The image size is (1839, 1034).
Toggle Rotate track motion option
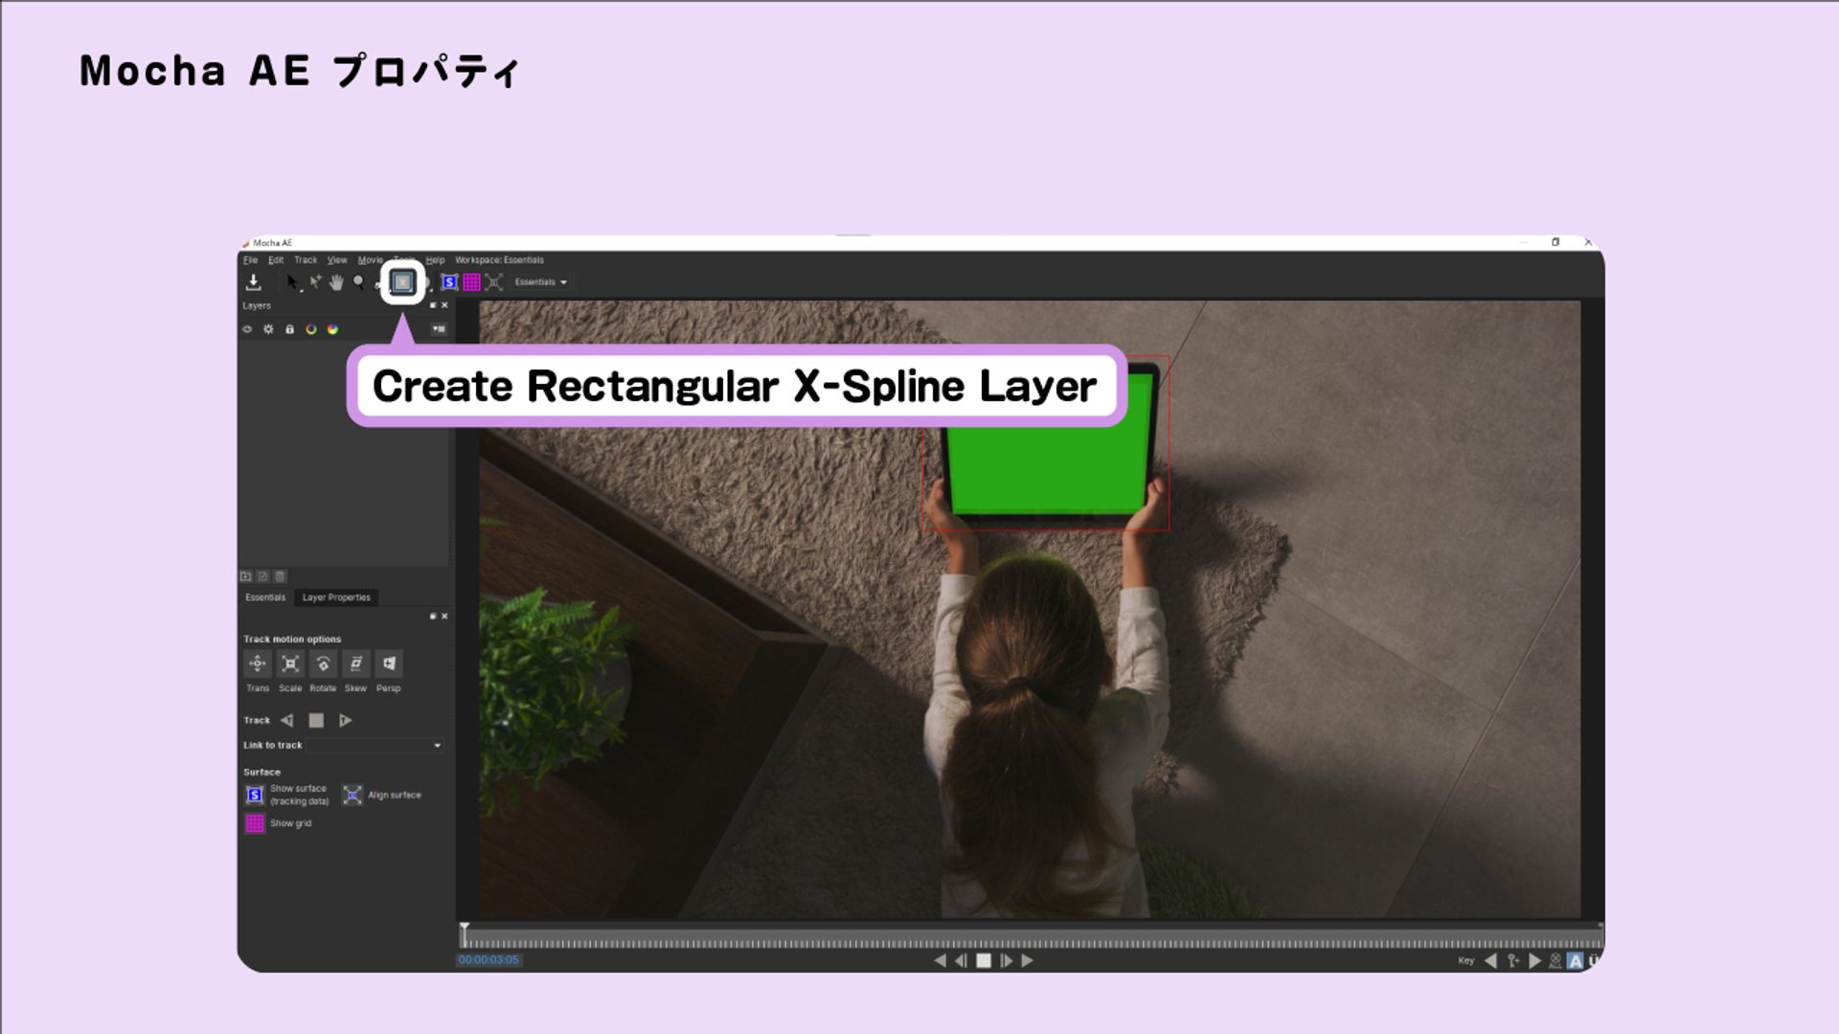coord(323,663)
